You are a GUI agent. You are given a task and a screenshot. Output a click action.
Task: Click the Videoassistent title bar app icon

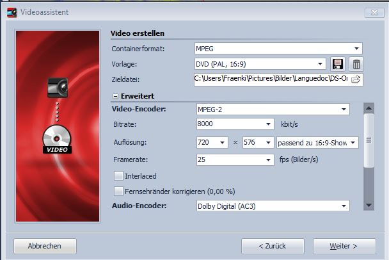point(12,12)
